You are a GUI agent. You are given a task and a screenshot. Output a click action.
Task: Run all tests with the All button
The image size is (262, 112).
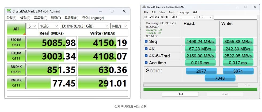16,29
